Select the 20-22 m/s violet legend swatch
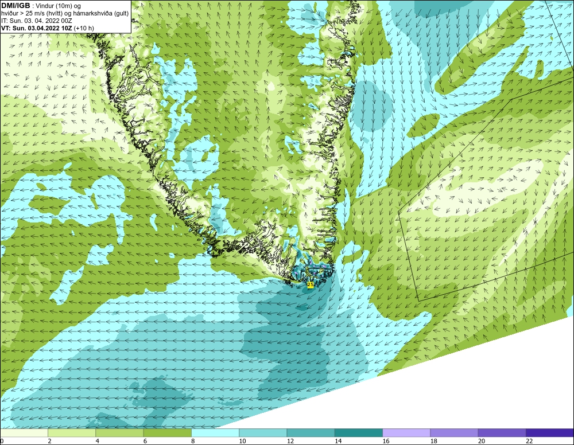 click(502, 433)
